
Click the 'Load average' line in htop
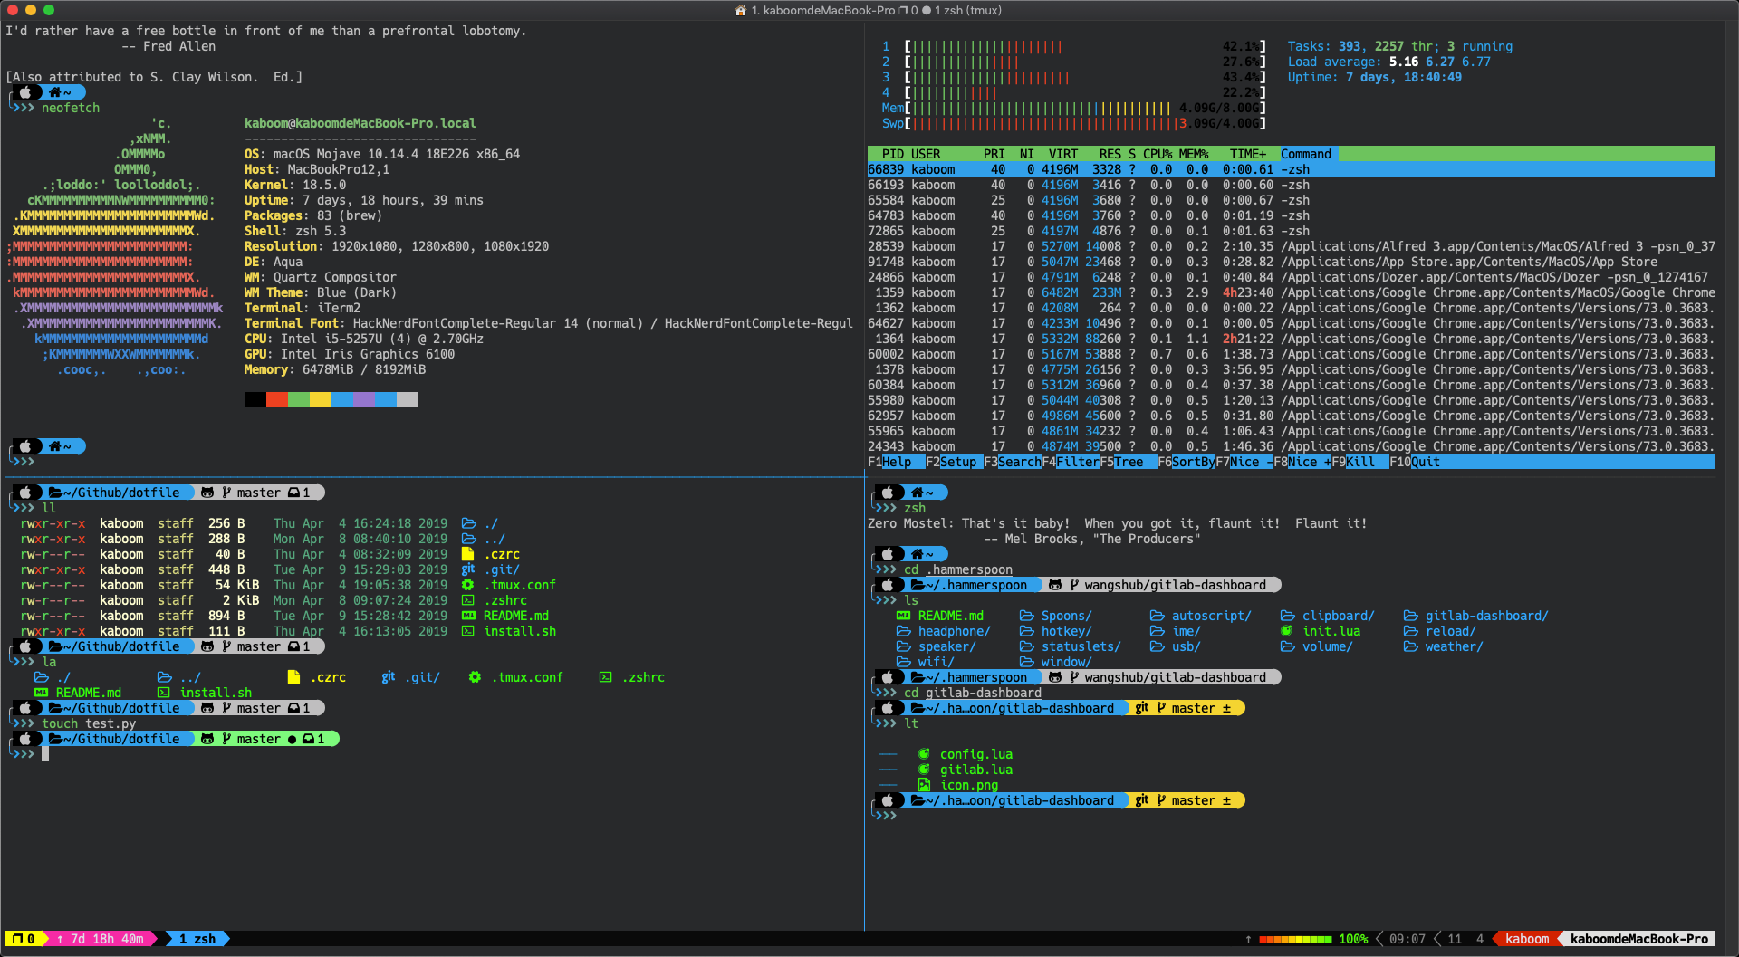tap(1389, 62)
